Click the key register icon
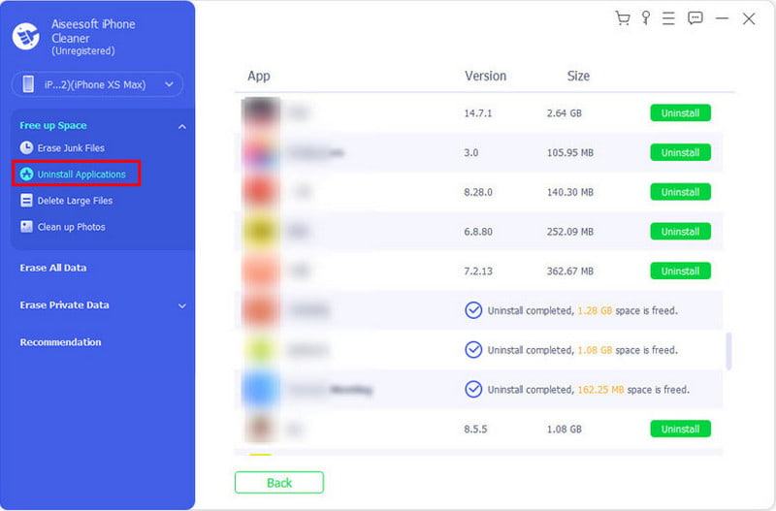The width and height of the screenshot is (776, 511). (646, 18)
